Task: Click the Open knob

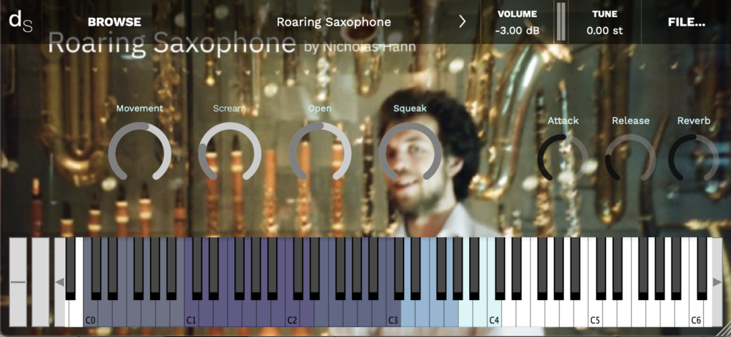Action: (x=320, y=152)
